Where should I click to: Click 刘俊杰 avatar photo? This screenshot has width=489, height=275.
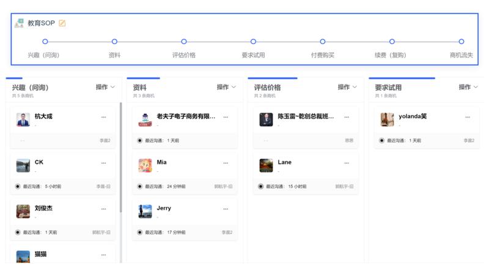23,211
